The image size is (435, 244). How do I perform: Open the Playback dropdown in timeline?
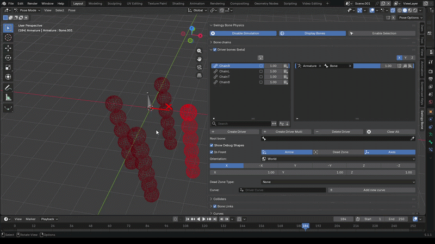coord(49,219)
